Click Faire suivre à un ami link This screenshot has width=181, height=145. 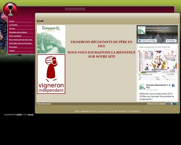coord(44,104)
